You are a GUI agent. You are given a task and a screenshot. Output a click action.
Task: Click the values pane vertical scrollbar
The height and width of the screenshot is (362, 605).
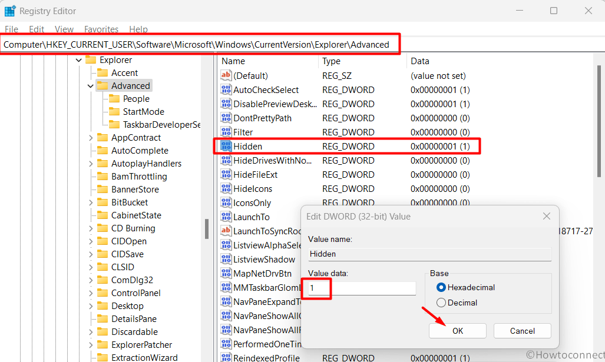tap(599, 121)
